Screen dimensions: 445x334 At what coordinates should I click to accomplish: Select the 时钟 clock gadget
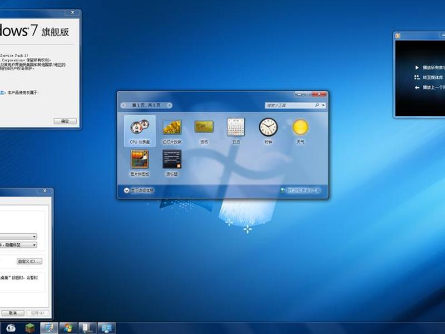[x=268, y=131]
